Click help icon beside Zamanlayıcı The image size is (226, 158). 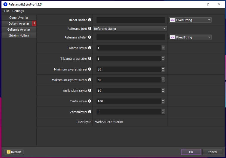coord(90,112)
